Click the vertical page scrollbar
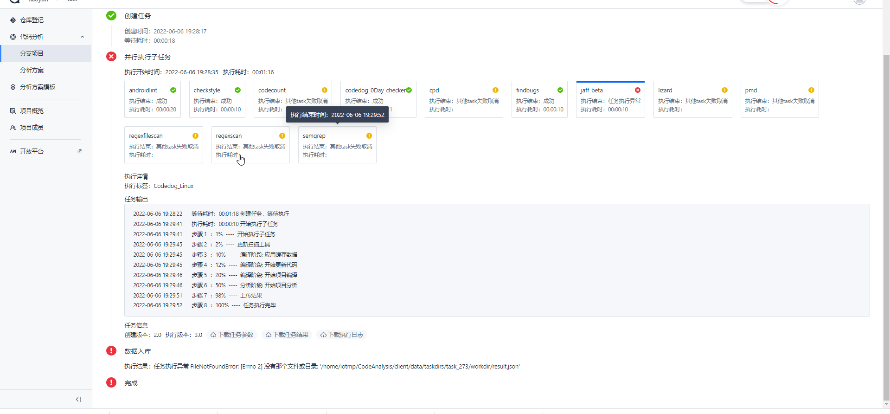The width and height of the screenshot is (890, 414). pos(886,227)
